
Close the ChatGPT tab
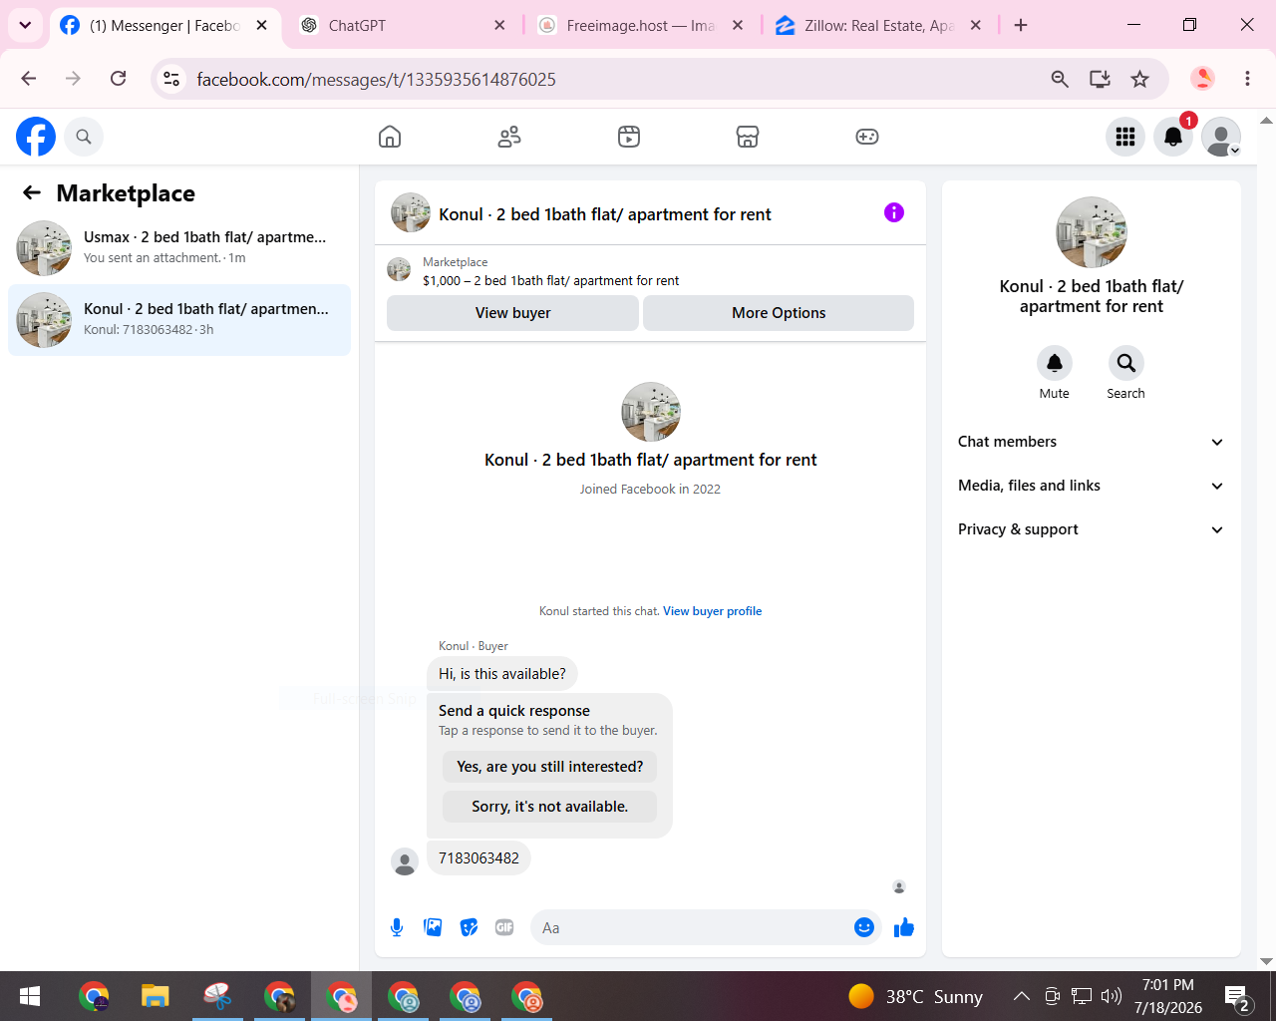[x=499, y=25]
